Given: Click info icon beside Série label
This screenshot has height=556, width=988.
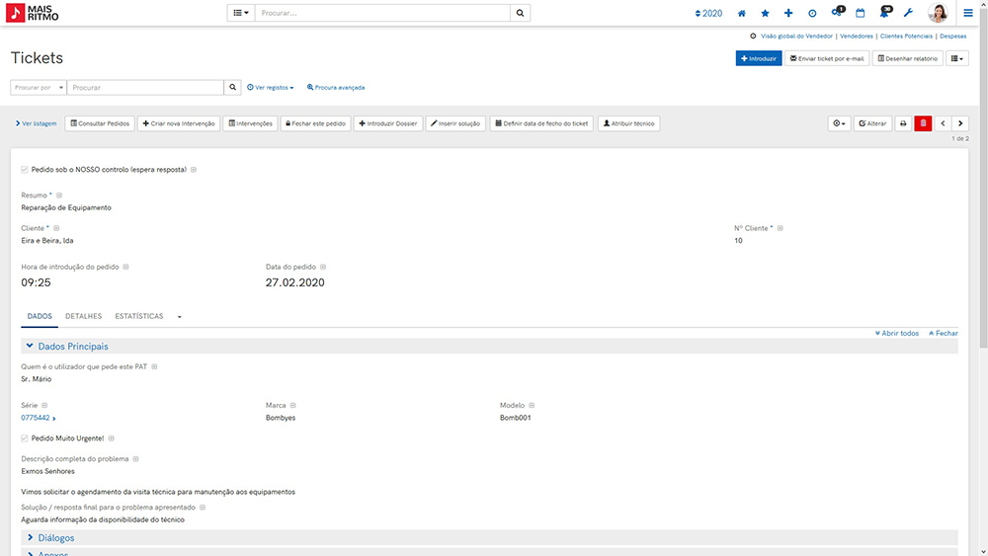Looking at the screenshot, I should point(44,406).
